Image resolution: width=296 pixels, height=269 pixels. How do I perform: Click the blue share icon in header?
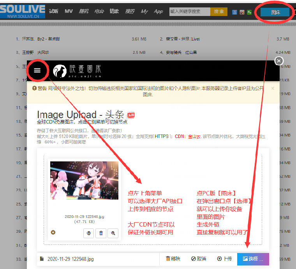(x=235, y=12)
